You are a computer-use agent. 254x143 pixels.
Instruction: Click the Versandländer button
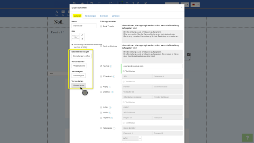click(79, 66)
